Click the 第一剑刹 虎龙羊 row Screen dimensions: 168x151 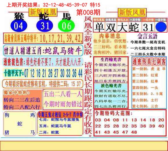tap(149, 69)
